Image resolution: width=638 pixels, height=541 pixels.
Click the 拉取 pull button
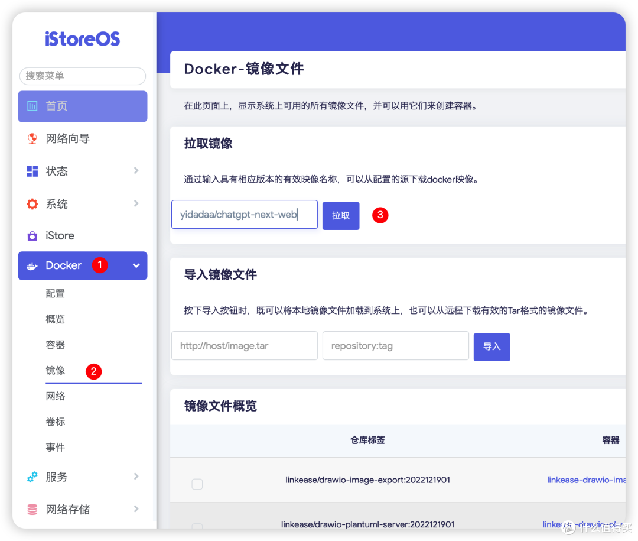pyautogui.click(x=341, y=216)
